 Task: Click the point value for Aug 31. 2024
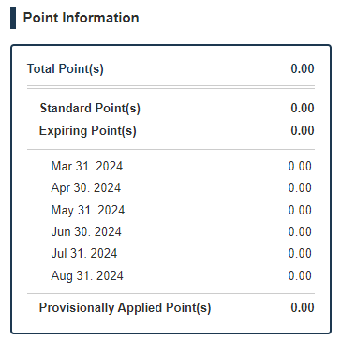coord(300,276)
